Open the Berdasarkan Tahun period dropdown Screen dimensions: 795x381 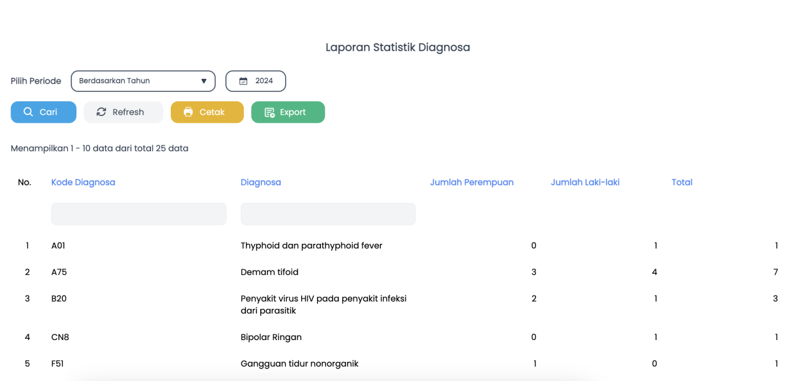[137, 81]
